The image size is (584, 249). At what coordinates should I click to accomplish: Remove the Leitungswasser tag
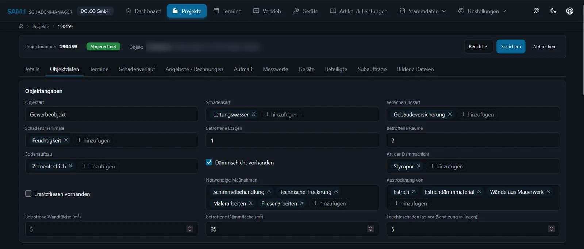(253, 114)
